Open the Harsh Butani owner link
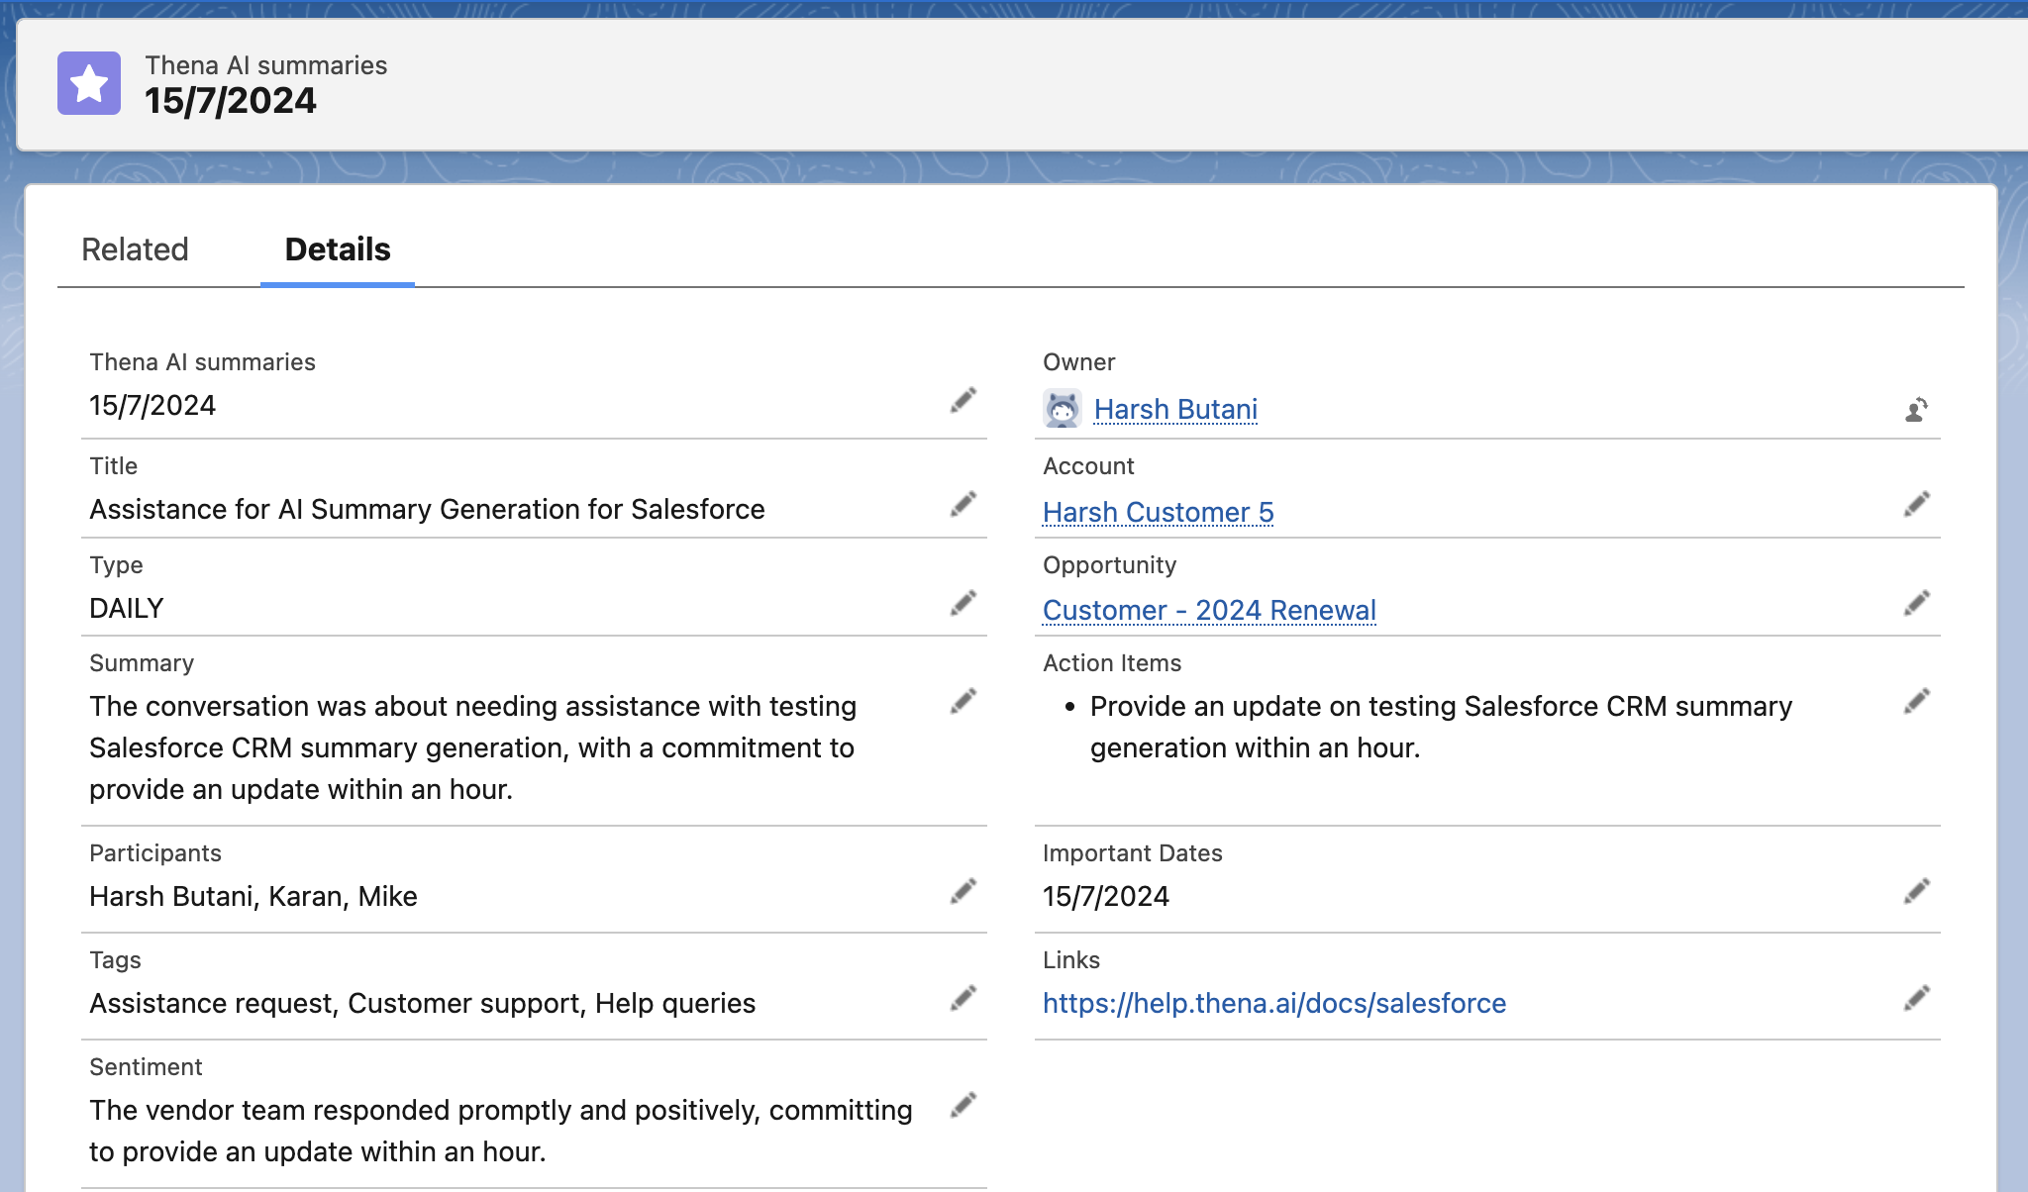 click(x=1175, y=409)
